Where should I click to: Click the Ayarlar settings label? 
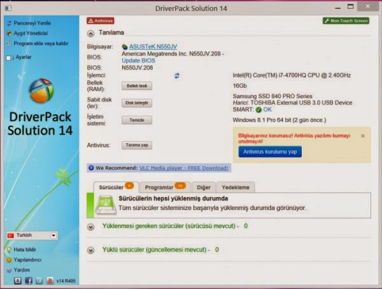click(x=24, y=57)
